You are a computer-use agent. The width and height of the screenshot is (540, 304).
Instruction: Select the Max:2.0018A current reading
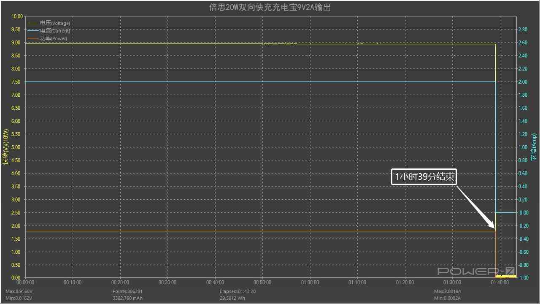click(448, 291)
